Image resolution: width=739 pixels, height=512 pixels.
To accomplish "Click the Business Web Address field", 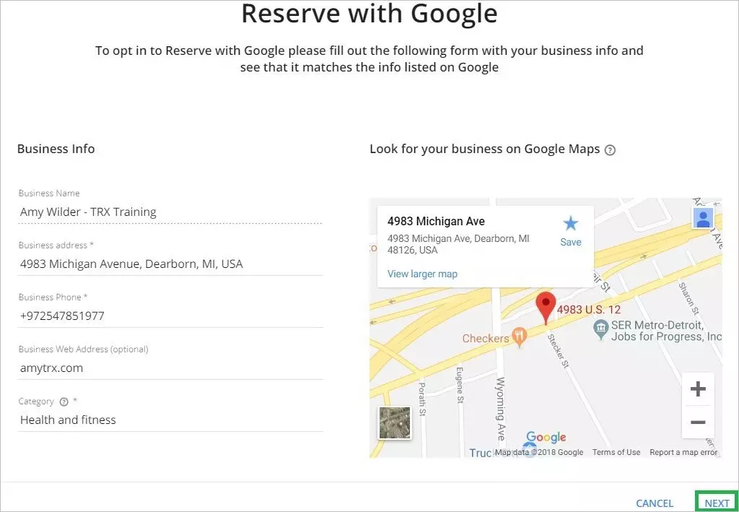I will click(170, 368).
